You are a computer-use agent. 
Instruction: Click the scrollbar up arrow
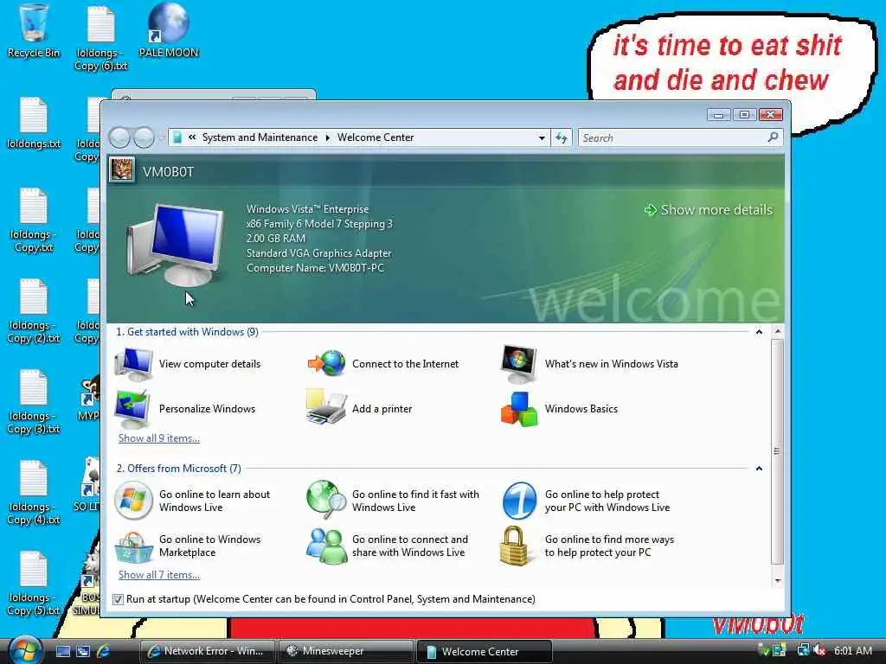(x=778, y=331)
